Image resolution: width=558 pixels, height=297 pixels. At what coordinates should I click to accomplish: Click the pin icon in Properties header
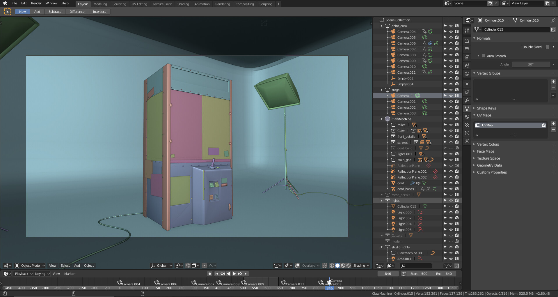pos(553,20)
